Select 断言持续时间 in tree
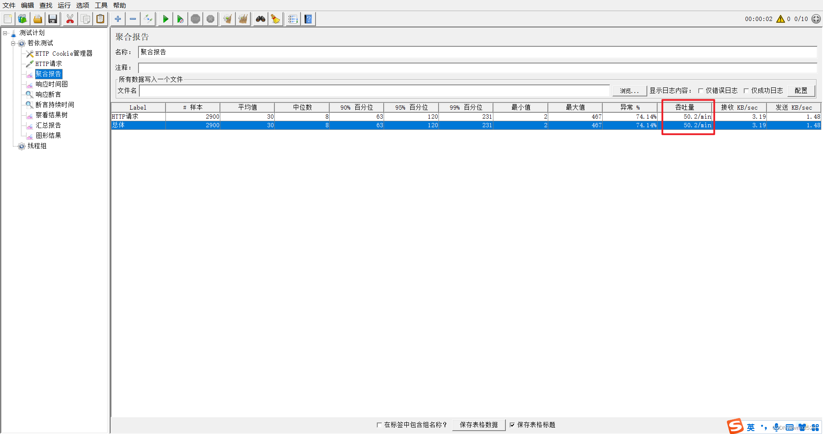The width and height of the screenshot is (823, 434). click(x=55, y=105)
